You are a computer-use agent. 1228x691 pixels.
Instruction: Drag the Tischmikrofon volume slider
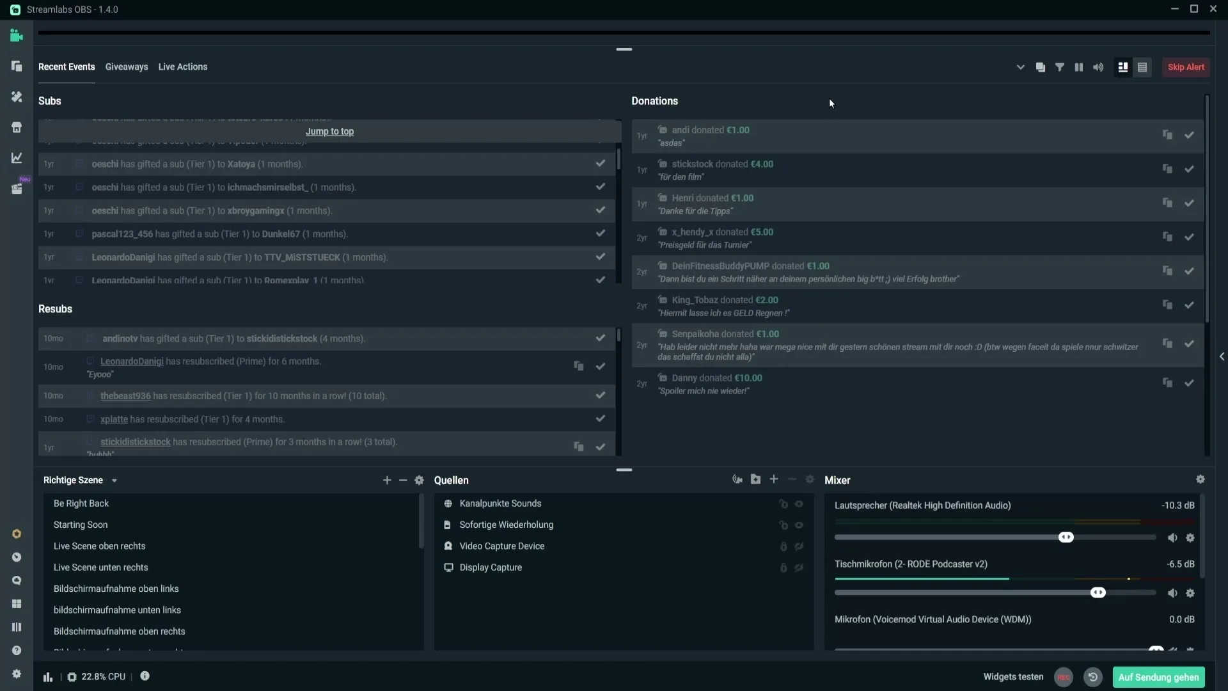[x=1098, y=592]
